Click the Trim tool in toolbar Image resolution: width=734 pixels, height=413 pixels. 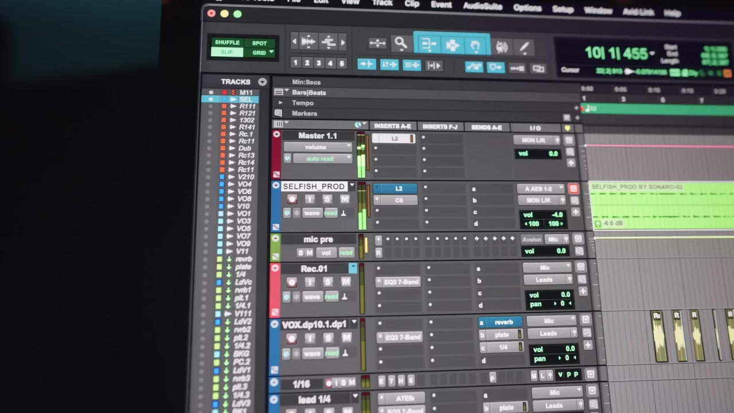click(x=428, y=44)
